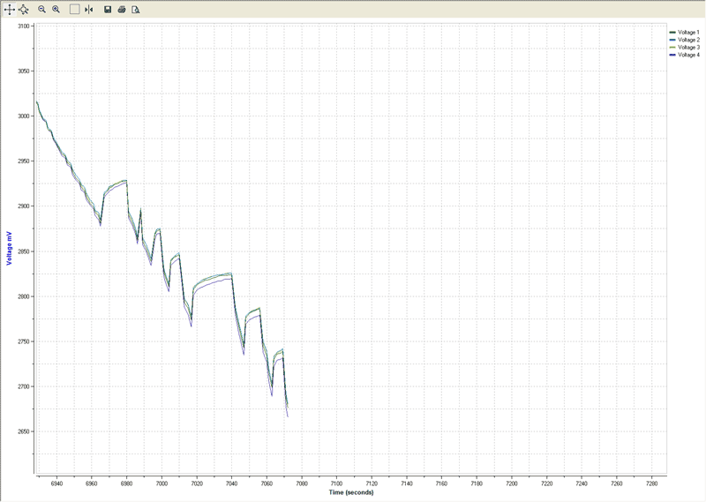The width and height of the screenshot is (706, 502).
Task: Print the chart using the printer icon
Action: [x=122, y=10]
